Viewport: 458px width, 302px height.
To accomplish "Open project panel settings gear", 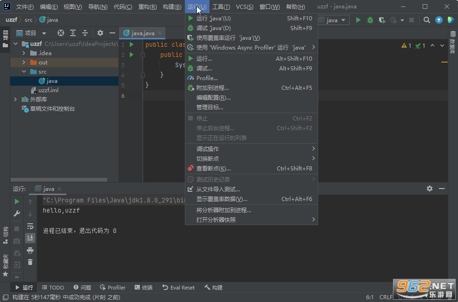I will click(x=100, y=33).
